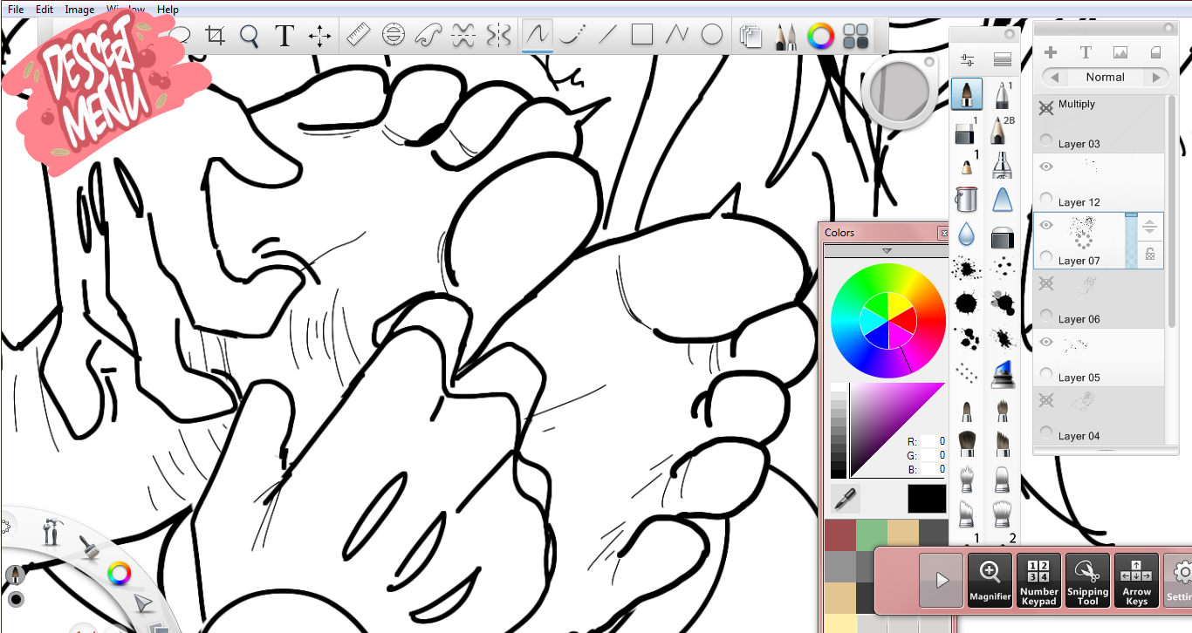The height and width of the screenshot is (633, 1192).
Task: Open the Image menu
Action: coord(79,10)
